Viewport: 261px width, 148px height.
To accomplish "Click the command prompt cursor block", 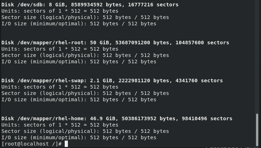I will 66,144.
